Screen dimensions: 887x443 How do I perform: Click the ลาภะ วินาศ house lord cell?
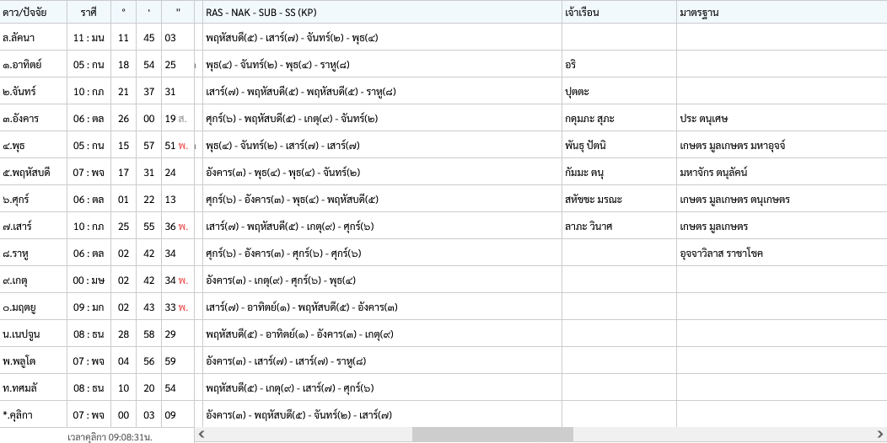[x=620, y=227]
